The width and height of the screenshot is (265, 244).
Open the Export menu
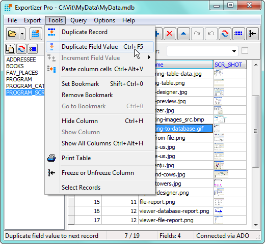(x=32, y=20)
